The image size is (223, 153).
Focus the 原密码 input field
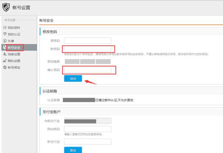pos(88,41)
